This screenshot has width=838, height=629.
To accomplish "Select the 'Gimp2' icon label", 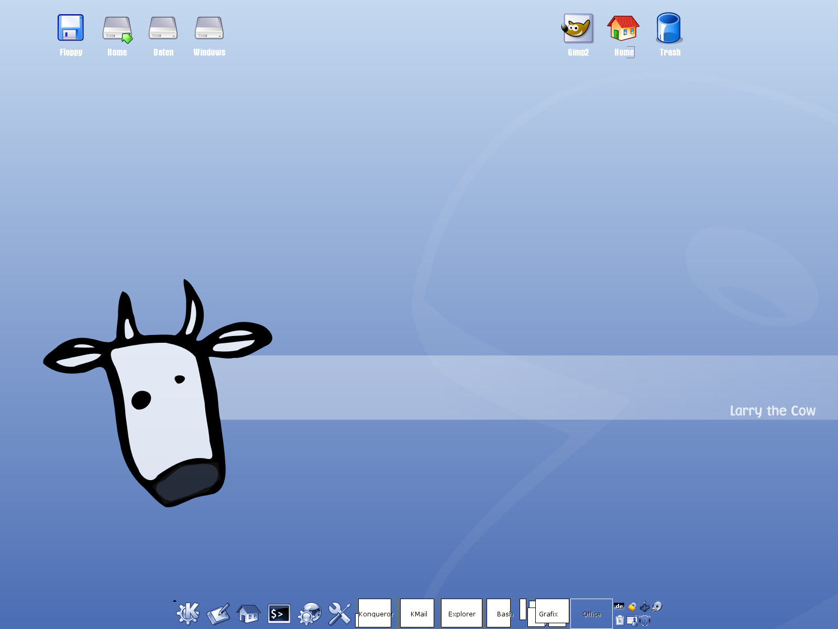I will pyautogui.click(x=578, y=52).
